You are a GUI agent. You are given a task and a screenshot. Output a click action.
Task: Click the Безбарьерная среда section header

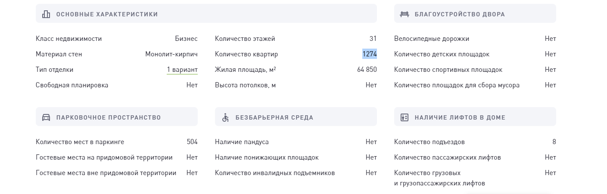[x=296, y=117]
